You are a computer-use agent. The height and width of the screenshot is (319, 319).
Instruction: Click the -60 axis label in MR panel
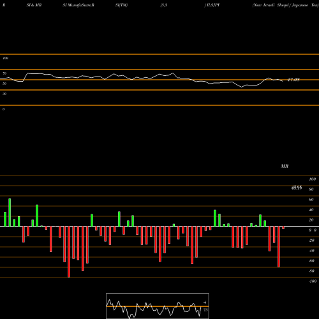pyautogui.click(x=311, y=261)
